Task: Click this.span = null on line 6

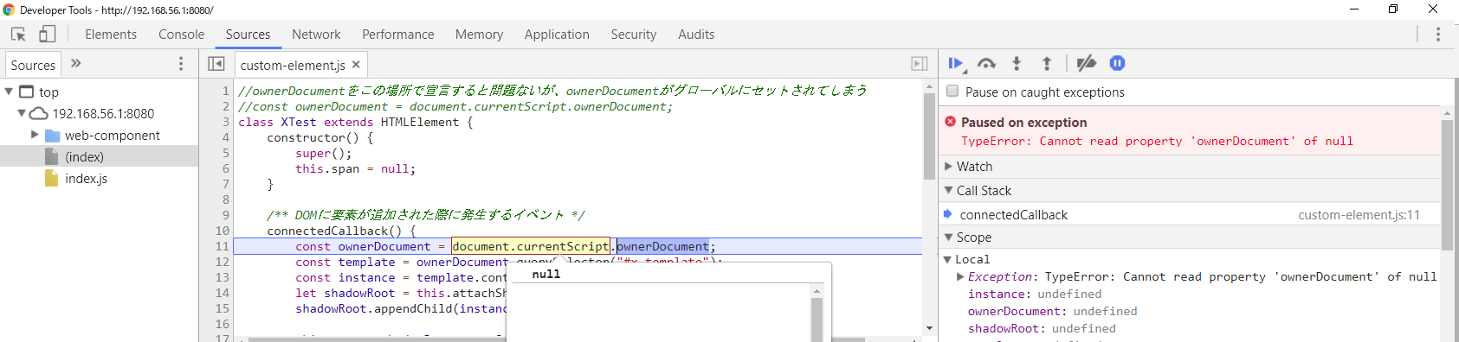Action: [x=355, y=168]
